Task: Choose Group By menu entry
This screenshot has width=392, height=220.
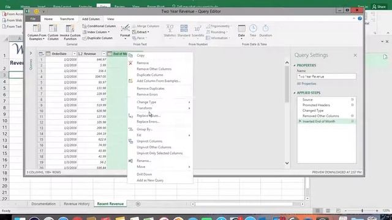Action: tap(145, 129)
